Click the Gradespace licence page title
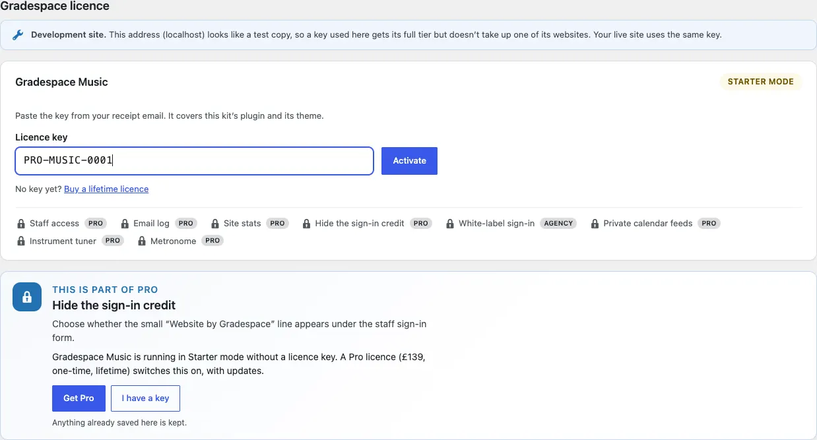817x440 pixels. 55,6
